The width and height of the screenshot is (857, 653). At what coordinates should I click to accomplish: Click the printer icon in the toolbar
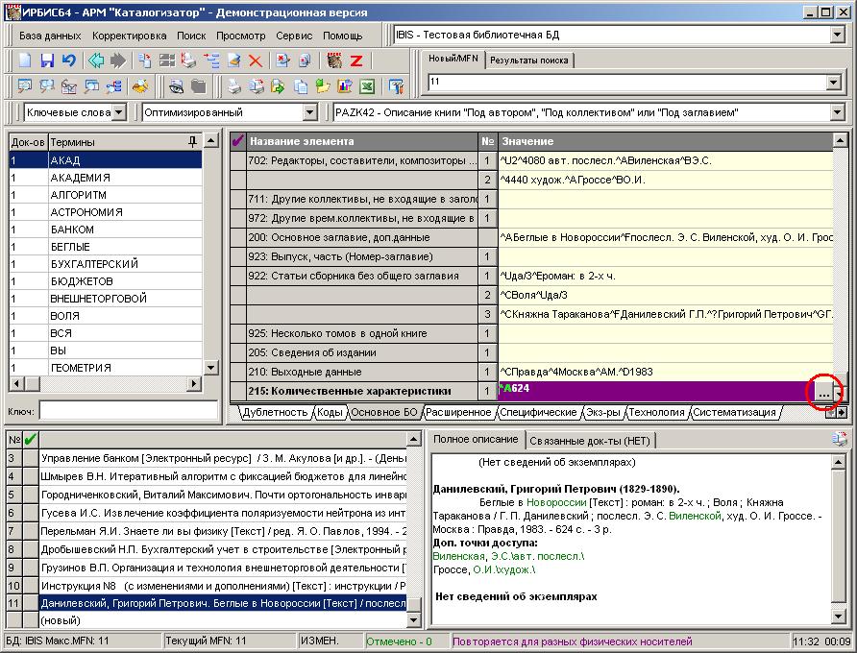pyautogui.click(x=233, y=86)
